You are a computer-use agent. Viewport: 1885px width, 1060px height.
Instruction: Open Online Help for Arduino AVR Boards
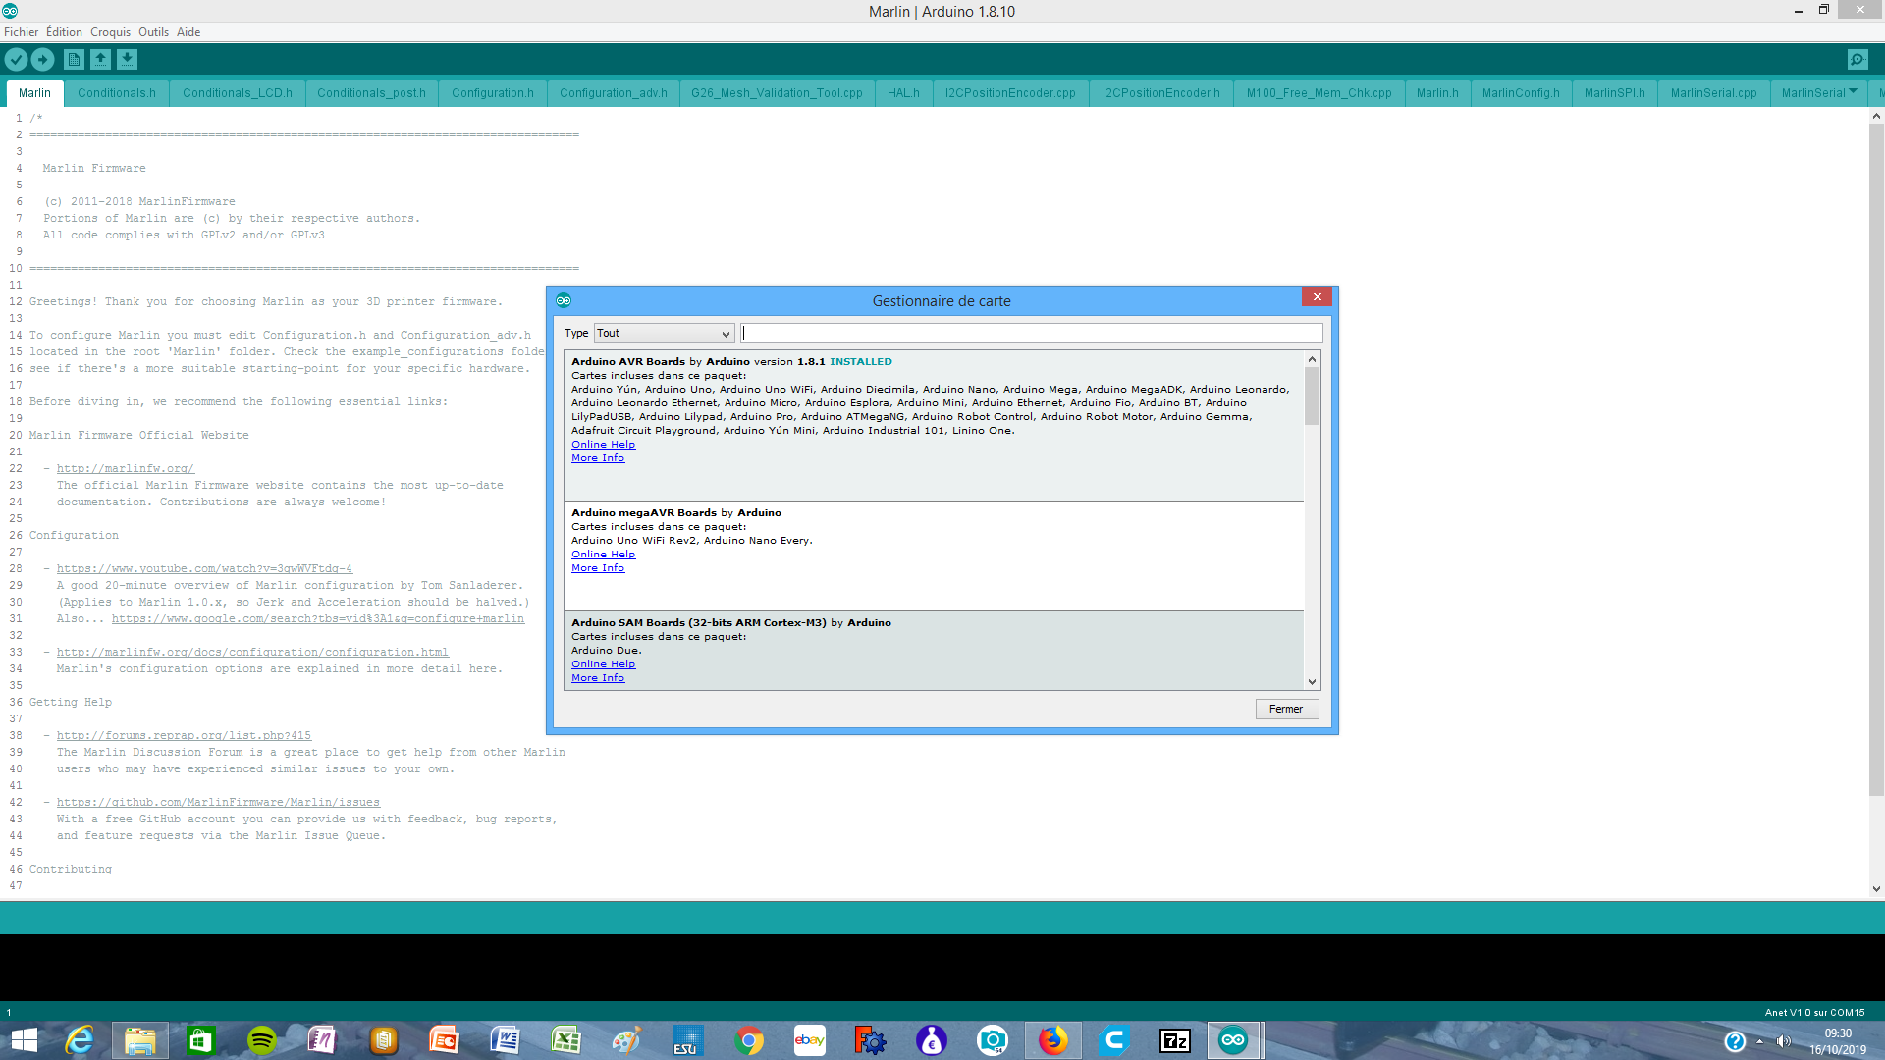pyautogui.click(x=603, y=445)
